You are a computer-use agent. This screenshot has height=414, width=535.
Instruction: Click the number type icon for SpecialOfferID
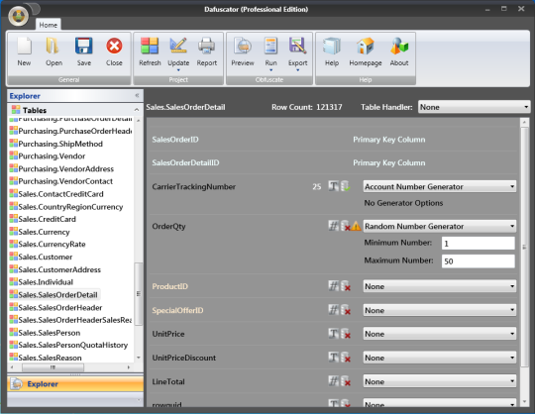click(333, 310)
